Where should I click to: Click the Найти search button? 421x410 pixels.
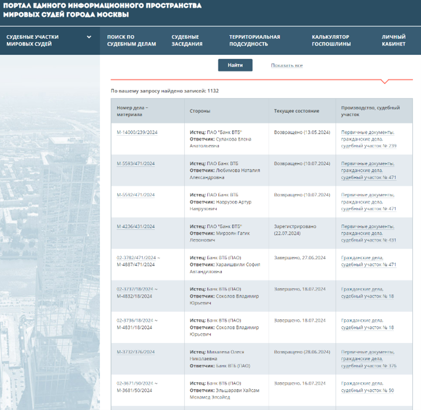[x=235, y=65]
